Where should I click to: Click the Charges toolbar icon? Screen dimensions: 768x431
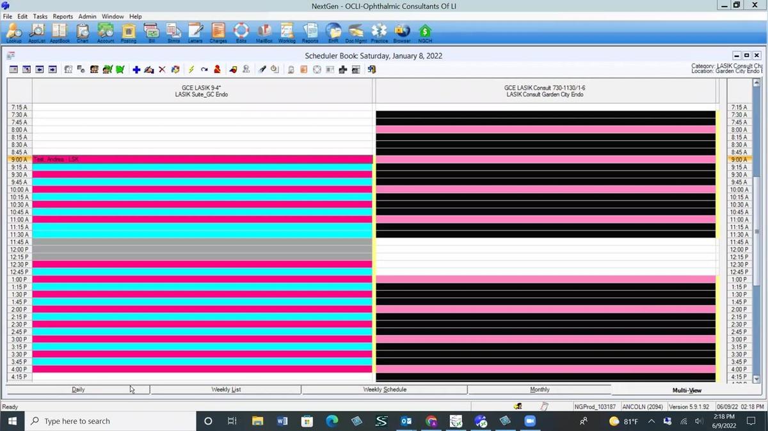pos(218,32)
